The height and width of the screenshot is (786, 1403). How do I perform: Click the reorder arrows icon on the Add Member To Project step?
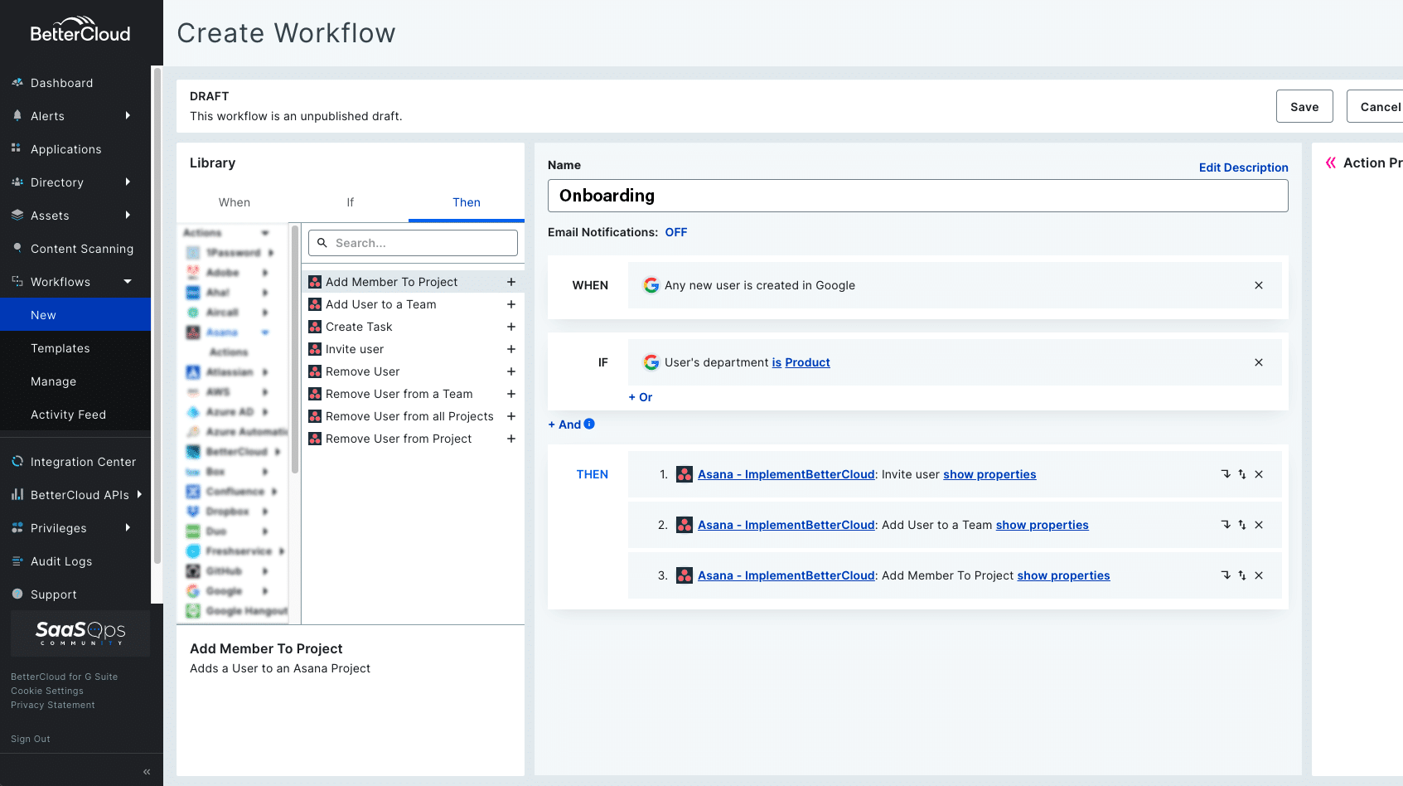(1242, 575)
